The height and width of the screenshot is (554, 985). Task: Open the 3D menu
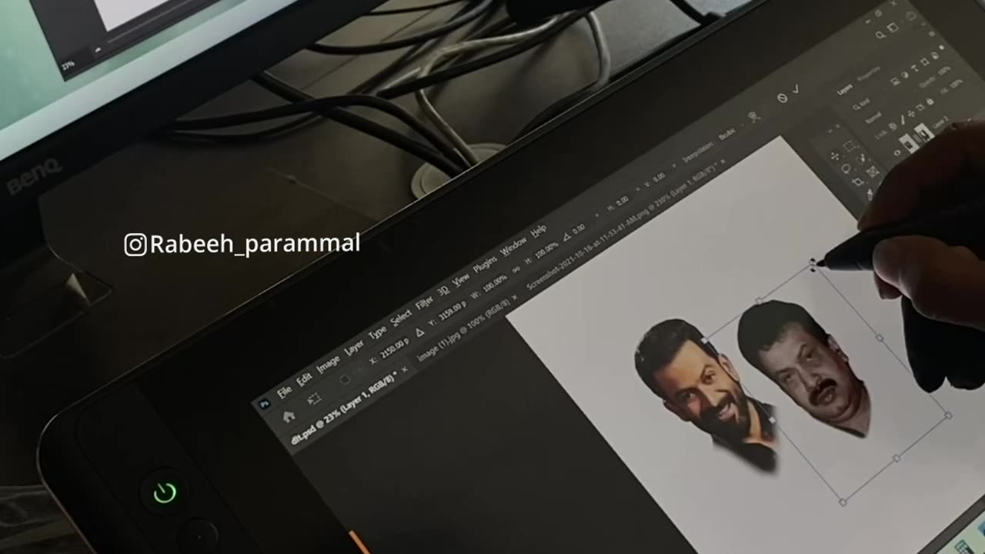(443, 291)
